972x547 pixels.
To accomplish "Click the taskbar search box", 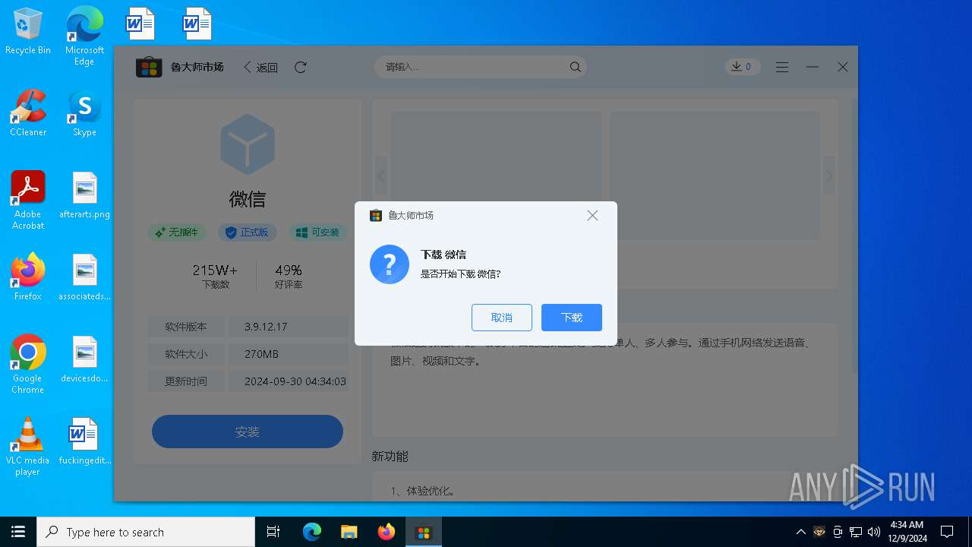I will (146, 532).
